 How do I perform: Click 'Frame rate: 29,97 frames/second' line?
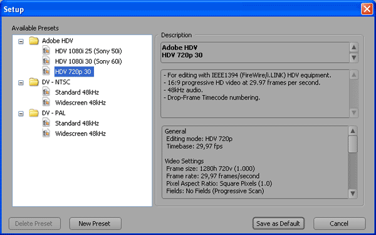[x=213, y=176]
